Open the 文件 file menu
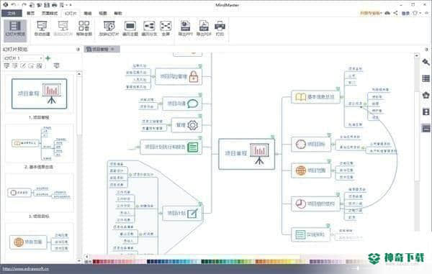This screenshot has width=432, height=274. [12, 13]
